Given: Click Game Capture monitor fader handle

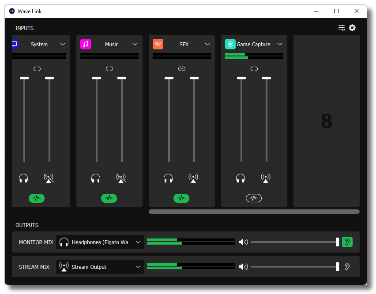Looking at the screenshot, I should tap(241, 78).
